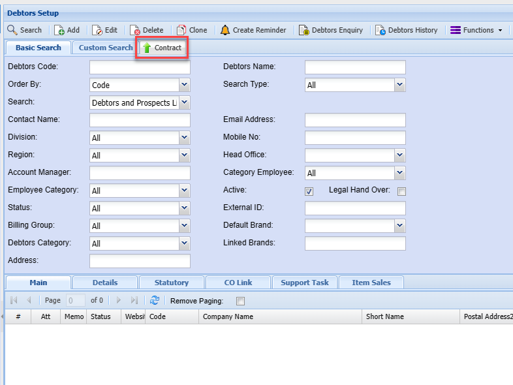Switch to the Custom Search tab
This screenshot has width=513, height=385.
[105, 48]
